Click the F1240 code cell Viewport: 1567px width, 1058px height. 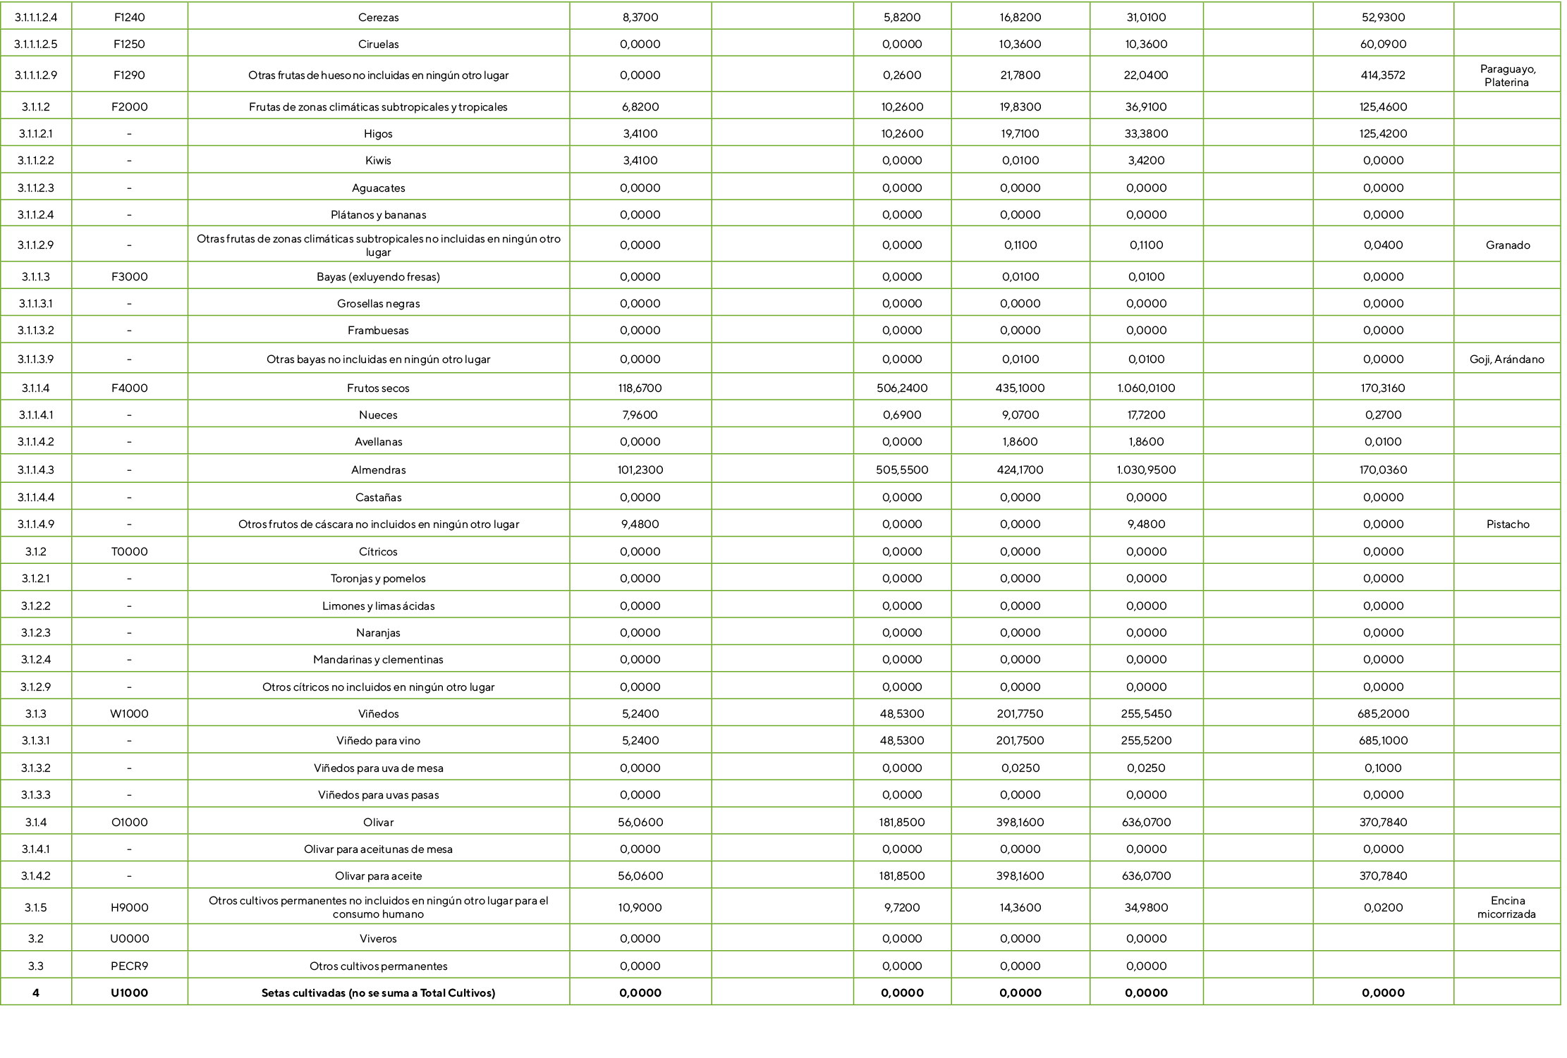130,17
